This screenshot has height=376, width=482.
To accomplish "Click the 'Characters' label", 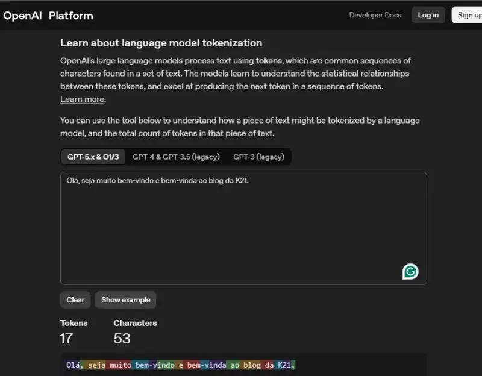I will point(135,323).
